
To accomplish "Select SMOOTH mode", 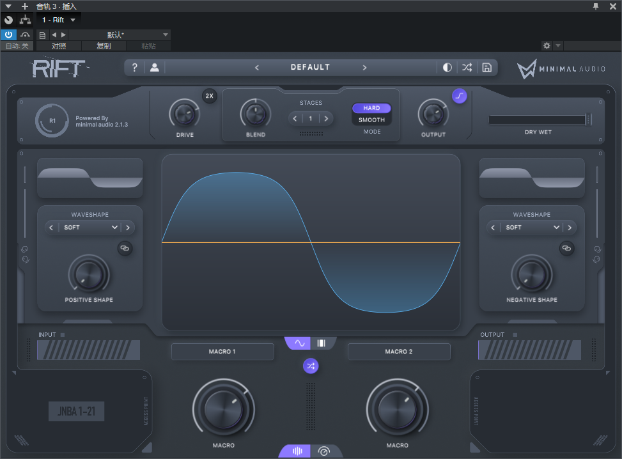I will point(371,120).
